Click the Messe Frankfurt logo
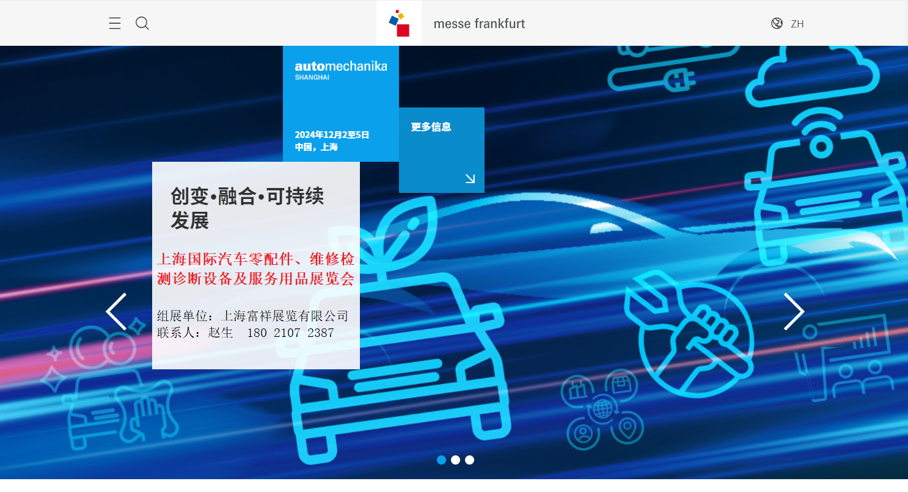 point(399,23)
